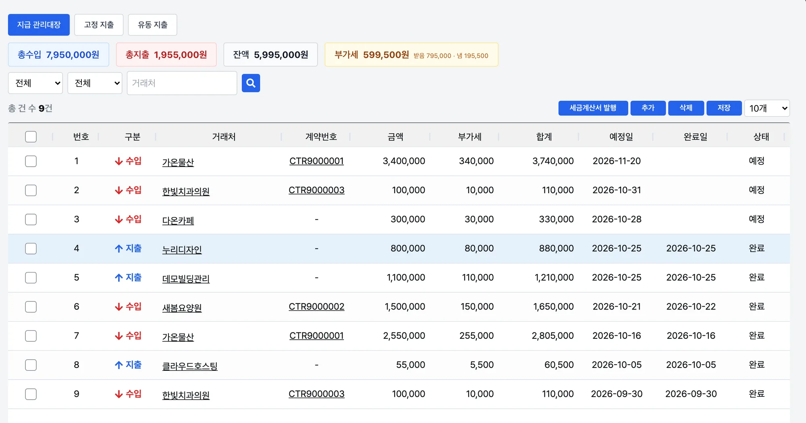
Task: Open the 고정 지출 tab
Action: pyautogui.click(x=99, y=25)
